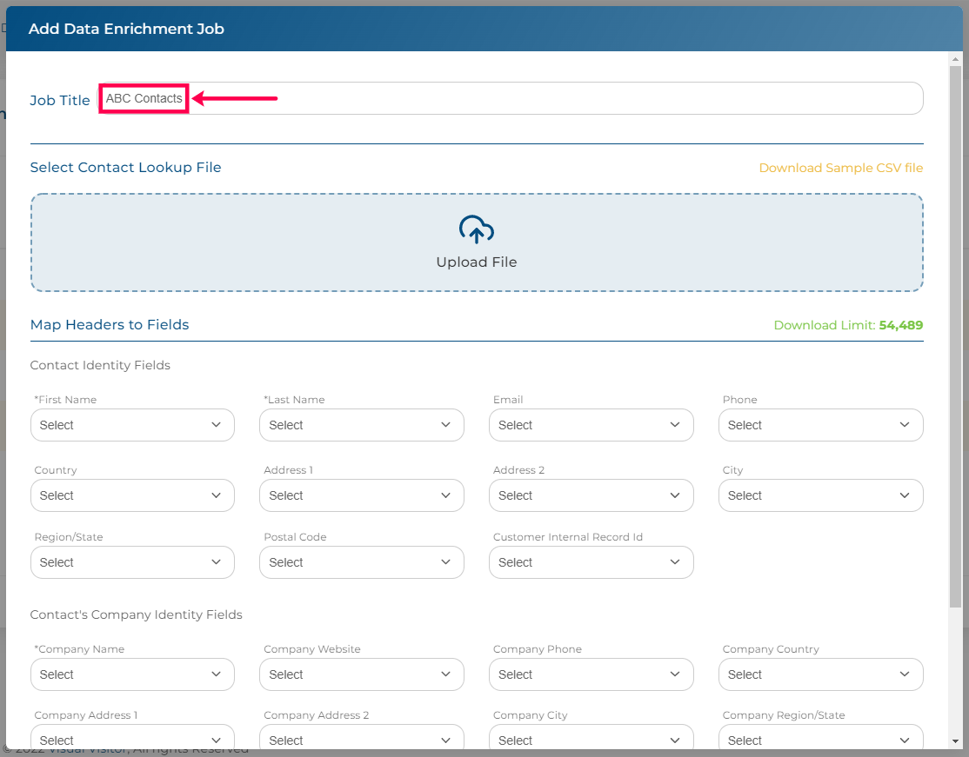Screen dimensions: 969x757
Task: Click the dialog's vertical scrollbar thumb
Action: [955, 337]
